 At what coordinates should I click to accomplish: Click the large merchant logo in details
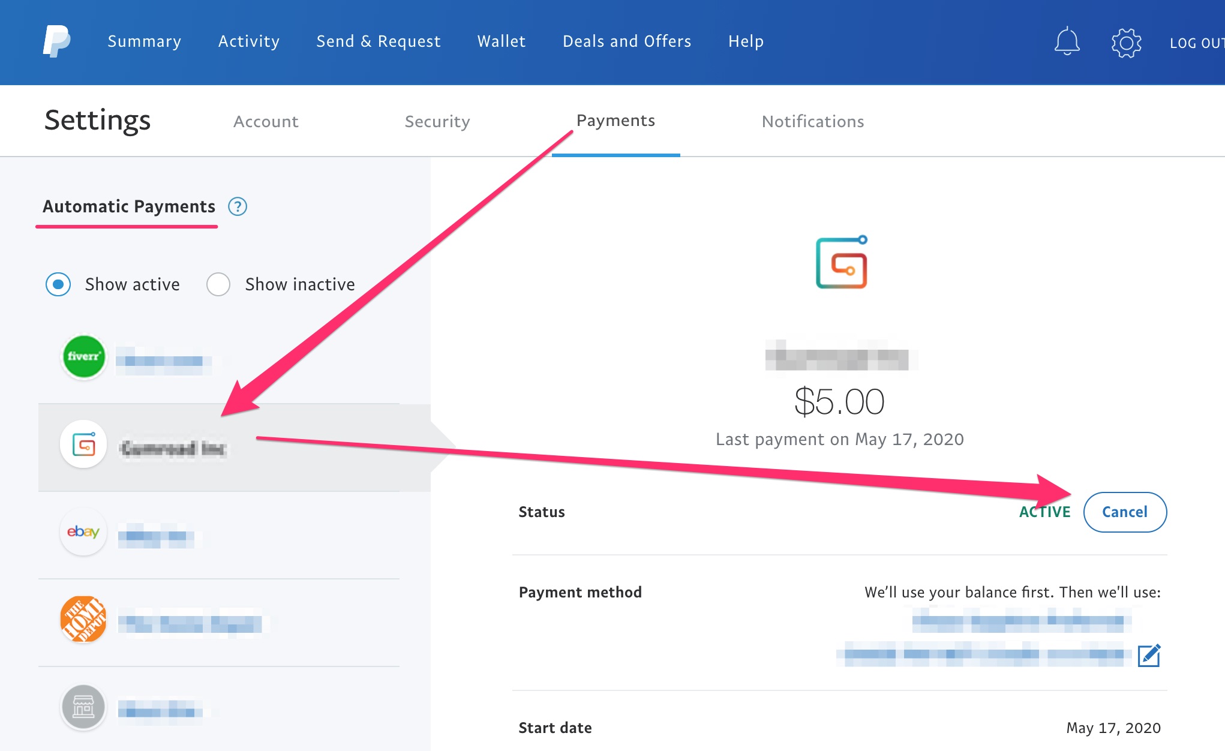(x=841, y=262)
